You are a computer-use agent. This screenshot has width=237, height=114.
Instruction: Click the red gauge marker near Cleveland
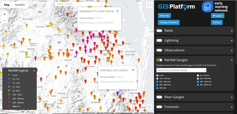123,43
